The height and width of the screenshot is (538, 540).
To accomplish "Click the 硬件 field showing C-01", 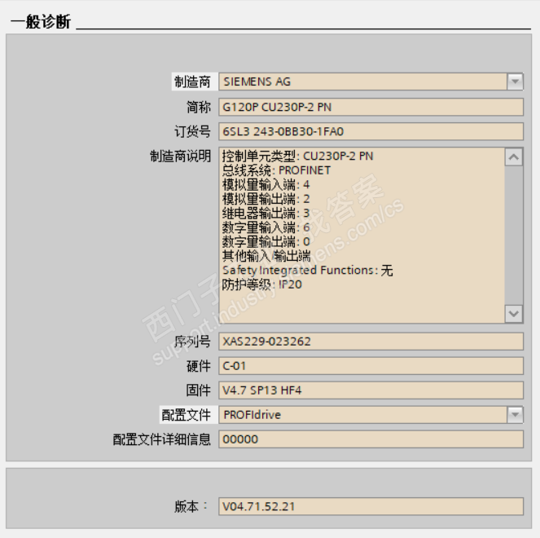I will pos(371,366).
